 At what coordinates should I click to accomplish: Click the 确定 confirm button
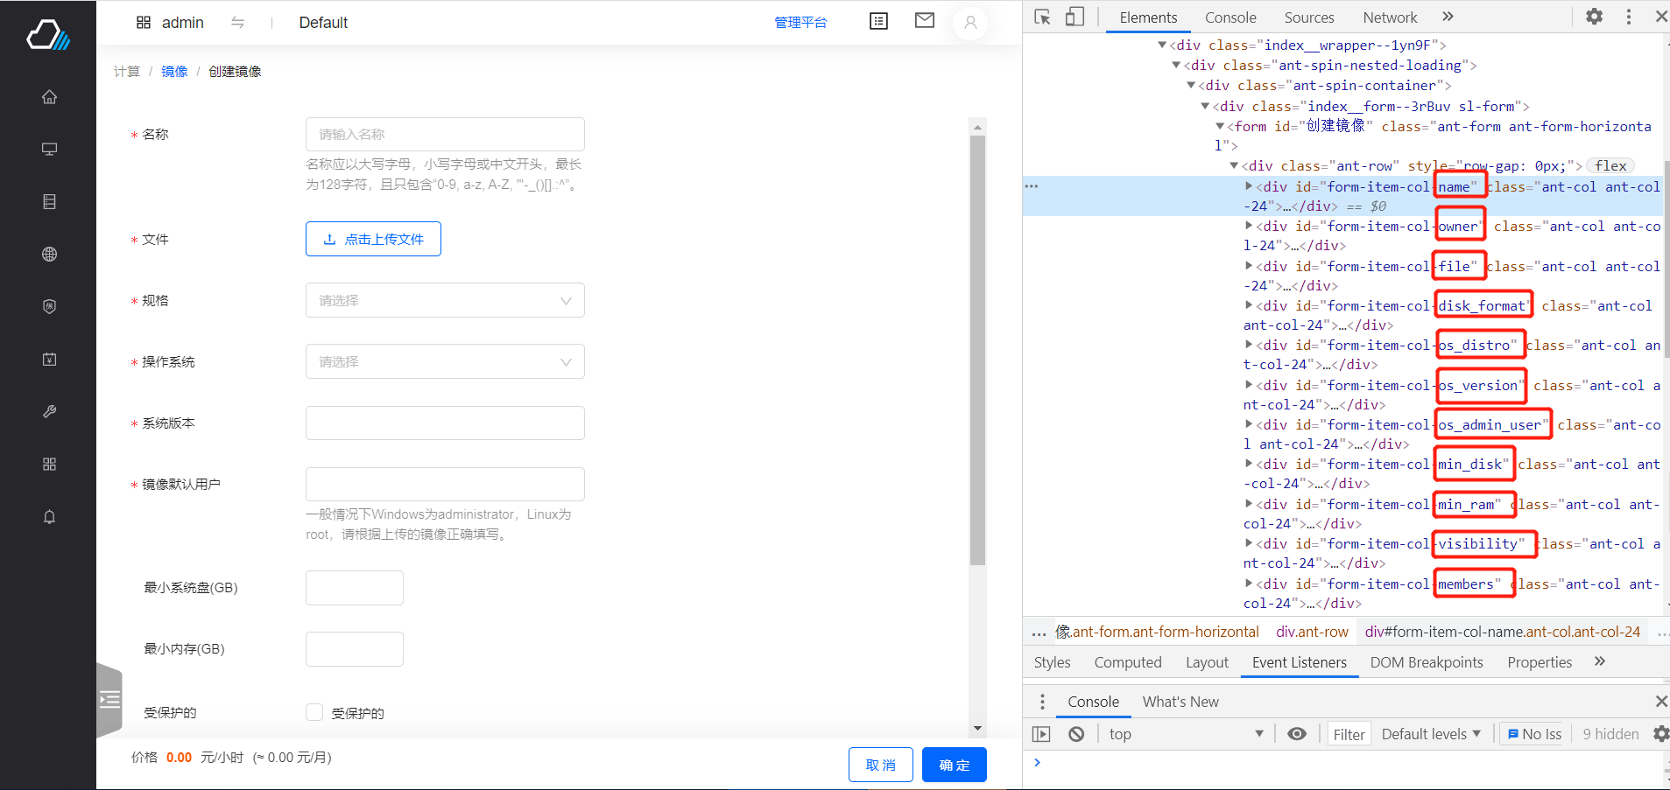954,764
